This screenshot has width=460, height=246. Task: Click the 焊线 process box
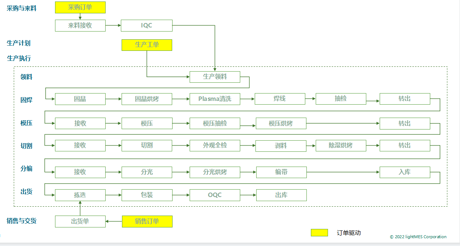tap(280, 99)
